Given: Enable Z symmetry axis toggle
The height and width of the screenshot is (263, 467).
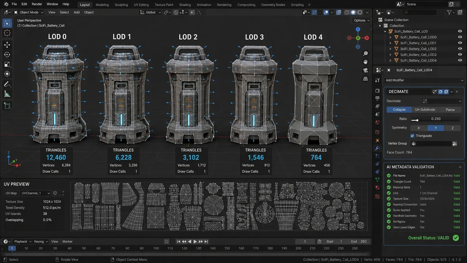Looking at the screenshot, I should [x=452, y=128].
